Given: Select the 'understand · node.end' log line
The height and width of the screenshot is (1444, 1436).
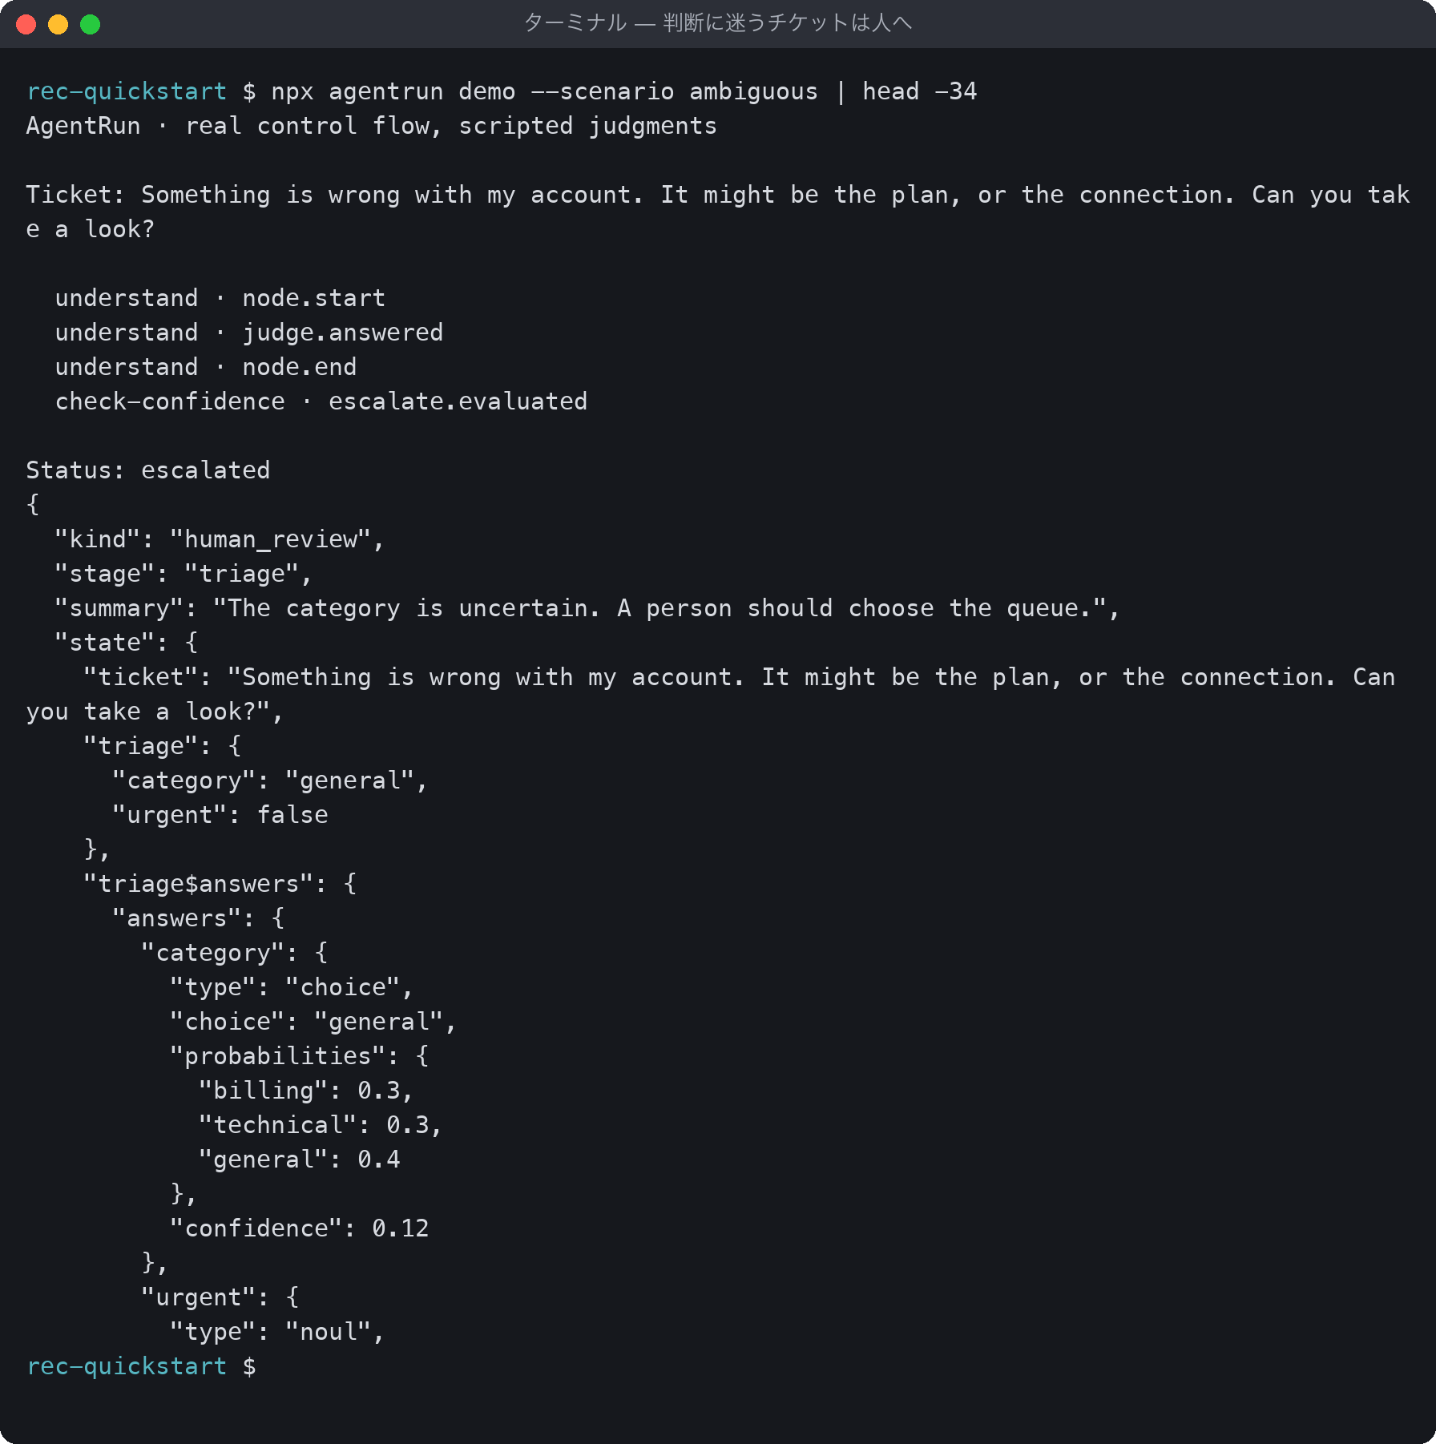Looking at the screenshot, I should pos(206,367).
